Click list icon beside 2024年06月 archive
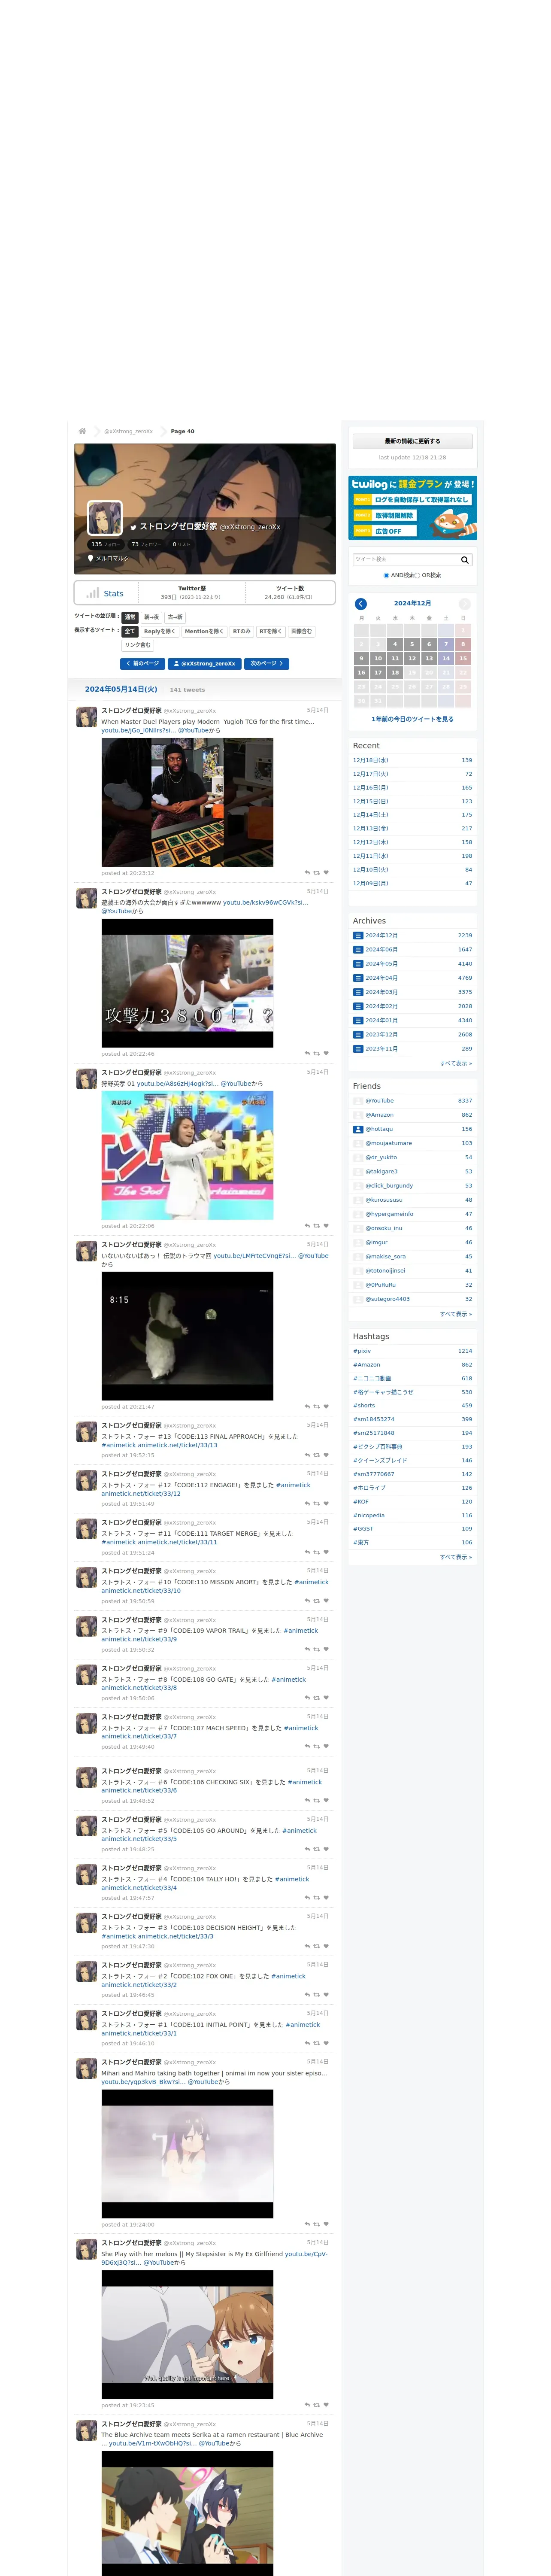Image resolution: width=551 pixels, height=2576 pixels. (x=358, y=950)
